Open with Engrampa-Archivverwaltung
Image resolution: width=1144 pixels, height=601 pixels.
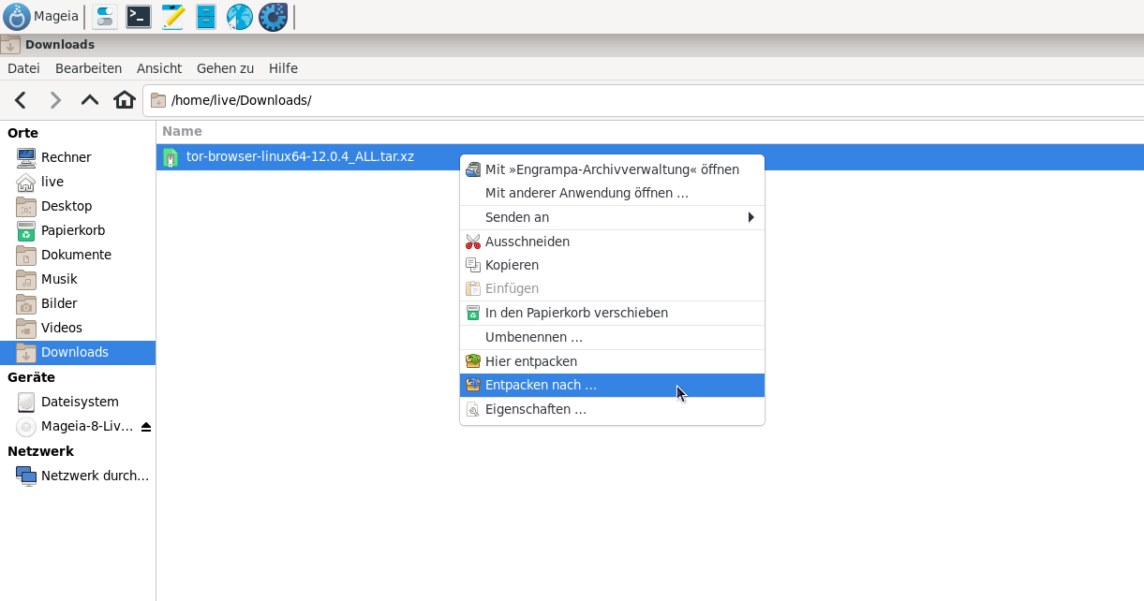[612, 169]
